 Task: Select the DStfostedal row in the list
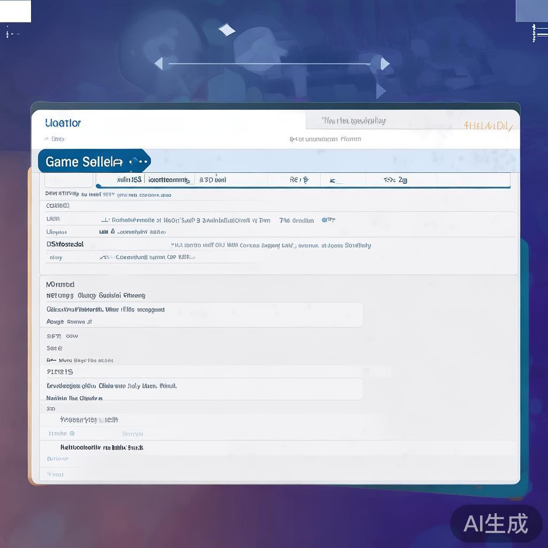pyautogui.click(x=65, y=245)
